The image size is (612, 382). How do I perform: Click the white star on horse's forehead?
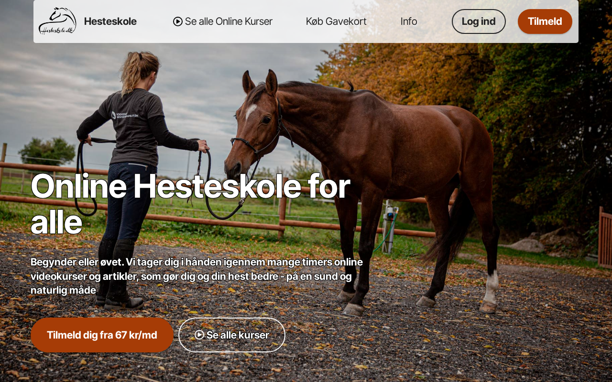[x=250, y=112]
